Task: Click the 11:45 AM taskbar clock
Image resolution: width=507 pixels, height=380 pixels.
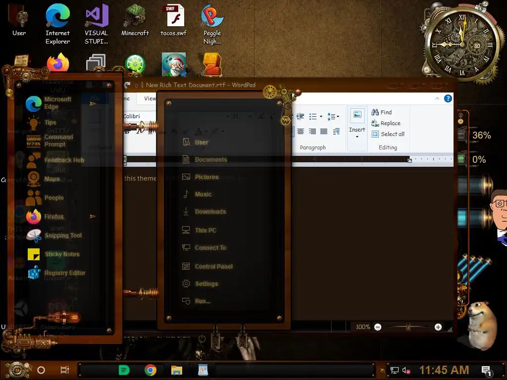Action: click(444, 370)
